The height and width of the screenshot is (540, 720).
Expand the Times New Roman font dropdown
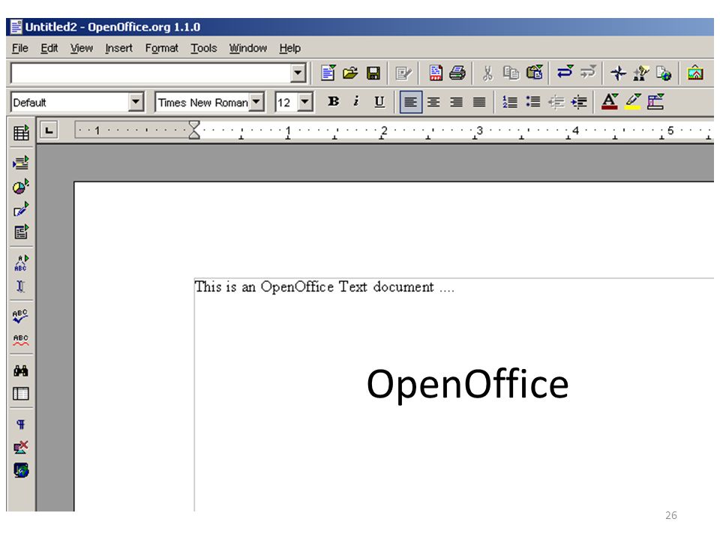(x=256, y=102)
